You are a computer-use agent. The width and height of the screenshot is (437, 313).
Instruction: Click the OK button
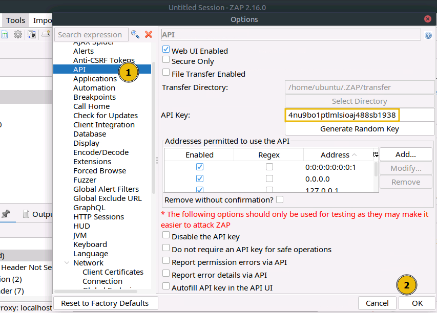(417, 303)
